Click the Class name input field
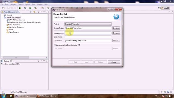174x98 pixels. (88, 37)
